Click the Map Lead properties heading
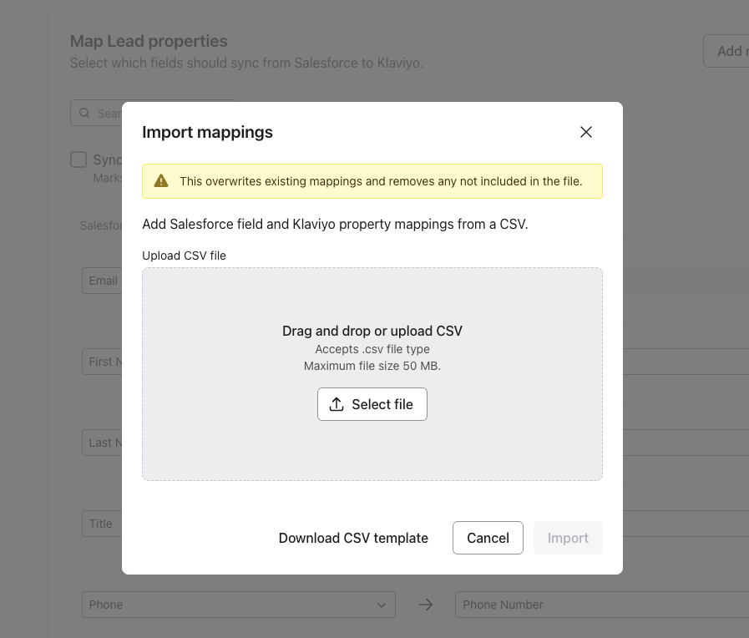 click(149, 41)
